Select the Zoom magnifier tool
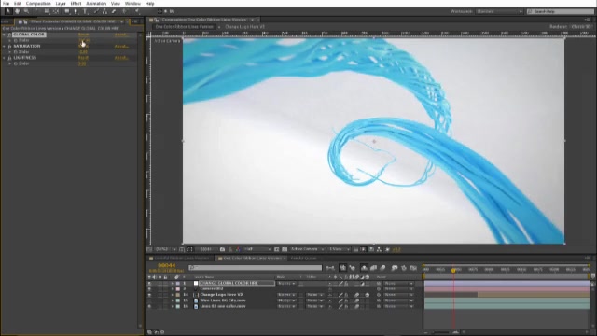Image resolution: width=597 pixels, height=336 pixels. tap(26, 12)
